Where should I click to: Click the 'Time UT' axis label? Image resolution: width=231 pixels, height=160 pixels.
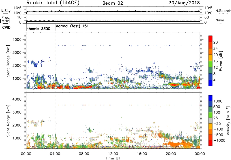click(x=113, y=158)
